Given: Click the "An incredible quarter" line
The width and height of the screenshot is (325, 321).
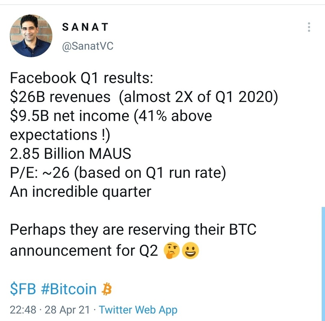Looking at the screenshot, I should click(80, 191).
